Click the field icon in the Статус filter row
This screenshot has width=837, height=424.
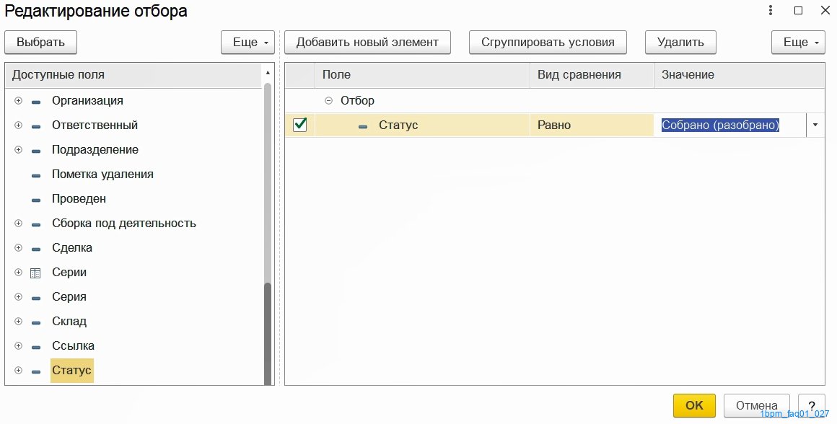tap(363, 126)
